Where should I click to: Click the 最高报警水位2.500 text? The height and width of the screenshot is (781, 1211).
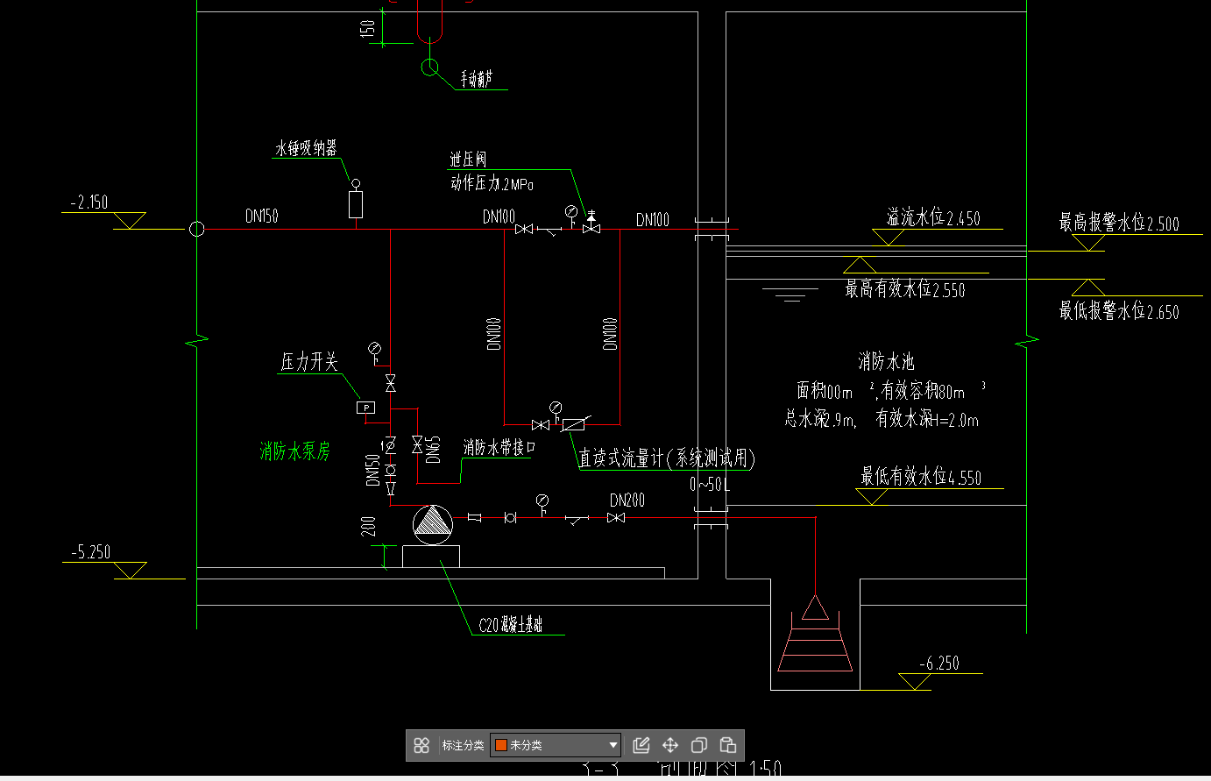coord(1119,223)
